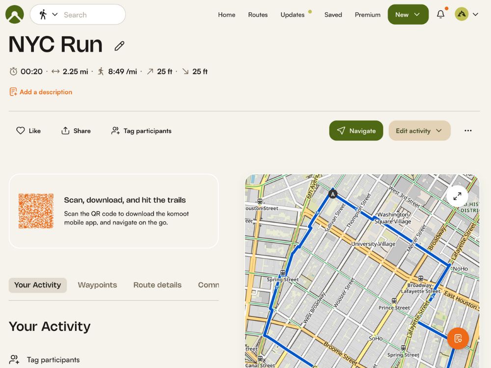Click the pencil icon beside NYC Run
This screenshot has height=368, width=491.
pyautogui.click(x=119, y=46)
